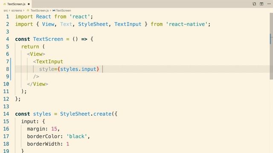Image resolution: width=273 pixels, height=153 pixels.
Task: Click the closing View tag on line 10
Action: pyautogui.click(x=38, y=84)
